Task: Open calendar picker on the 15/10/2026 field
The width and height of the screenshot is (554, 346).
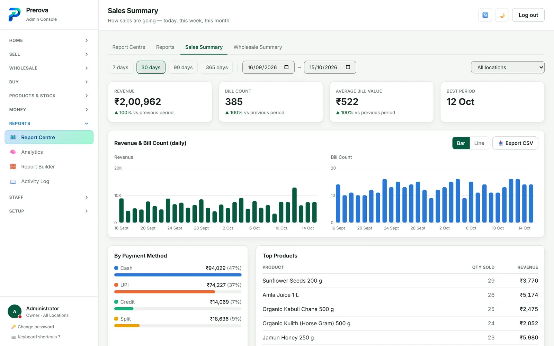Action: click(348, 67)
